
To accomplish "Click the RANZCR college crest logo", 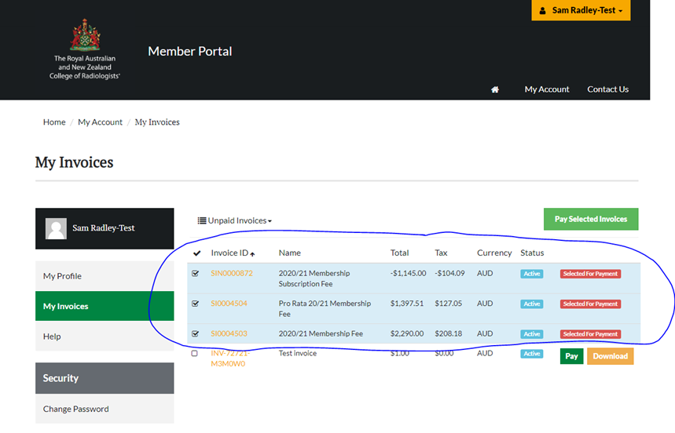I will 85,35.
